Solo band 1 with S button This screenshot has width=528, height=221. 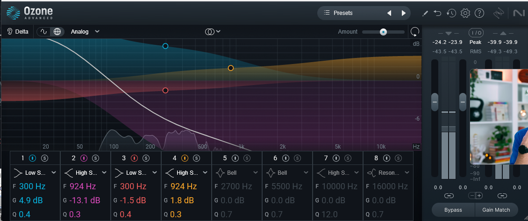coord(45,158)
